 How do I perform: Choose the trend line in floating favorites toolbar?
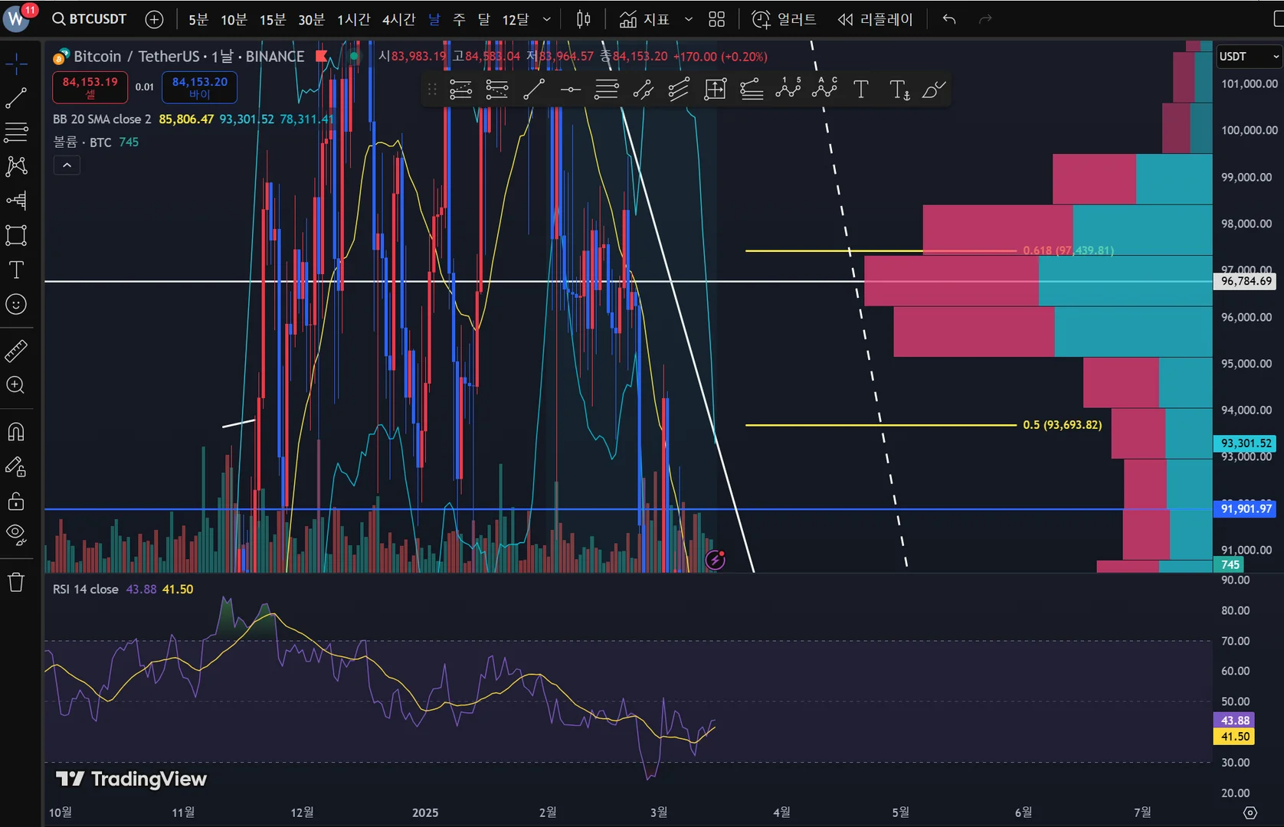pyautogui.click(x=534, y=90)
